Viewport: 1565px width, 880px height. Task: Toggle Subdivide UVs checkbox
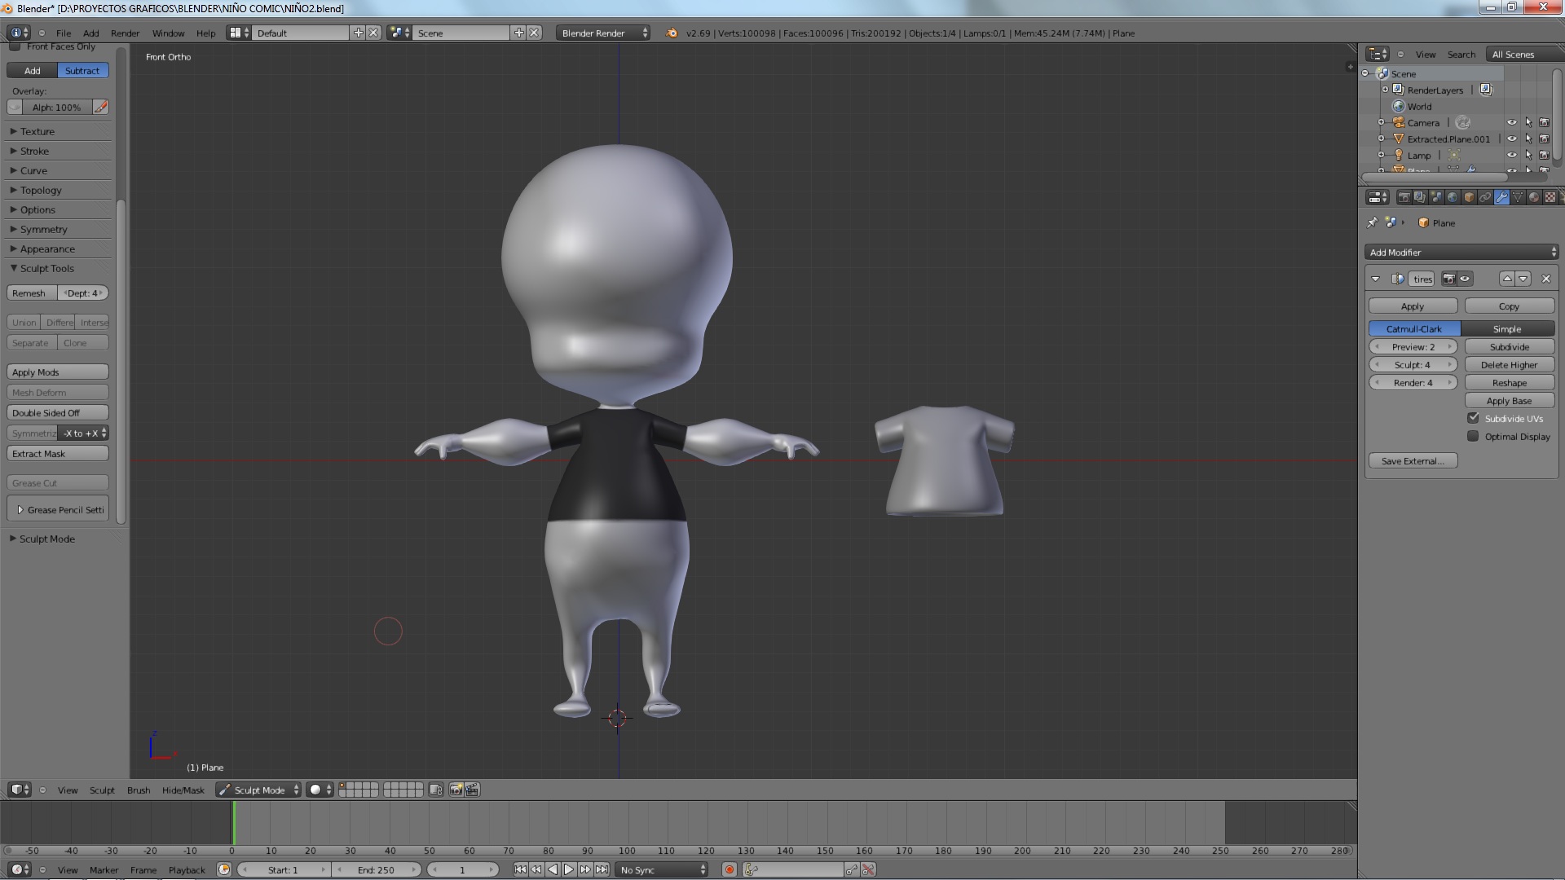(x=1473, y=418)
